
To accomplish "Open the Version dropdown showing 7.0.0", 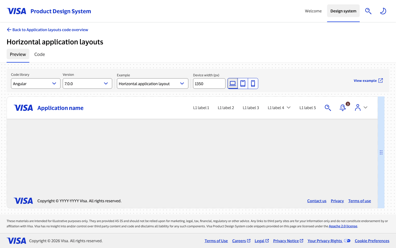I will [x=87, y=83].
